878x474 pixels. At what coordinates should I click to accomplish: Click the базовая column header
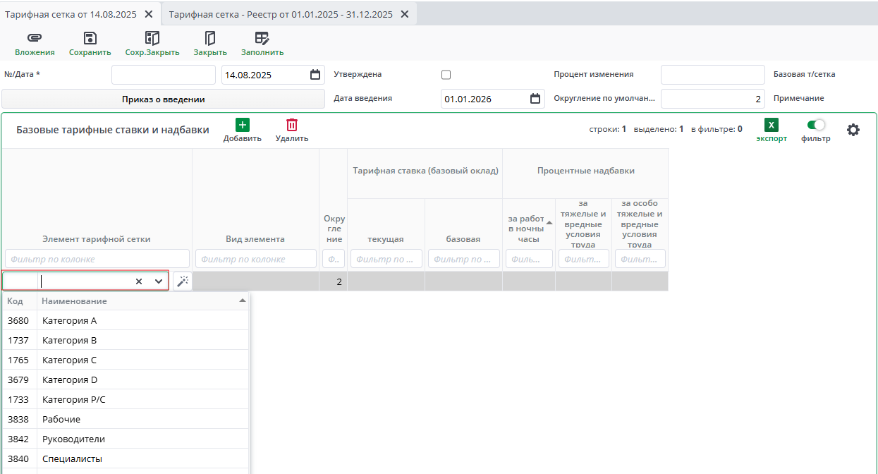coord(463,239)
